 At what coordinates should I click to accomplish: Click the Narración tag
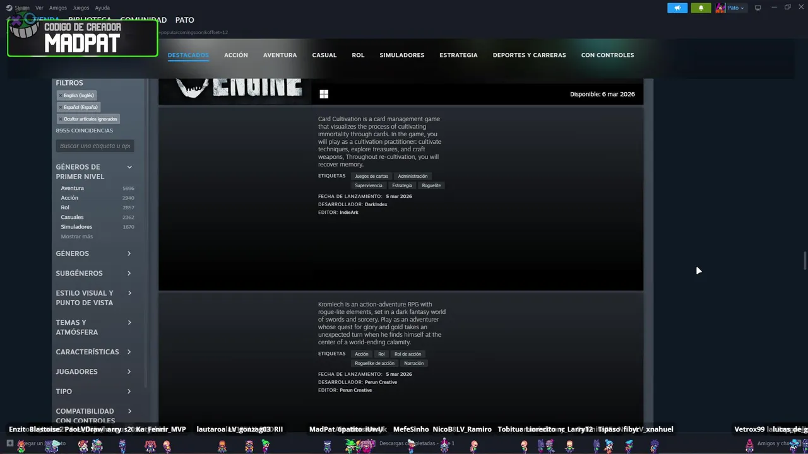[414, 363]
